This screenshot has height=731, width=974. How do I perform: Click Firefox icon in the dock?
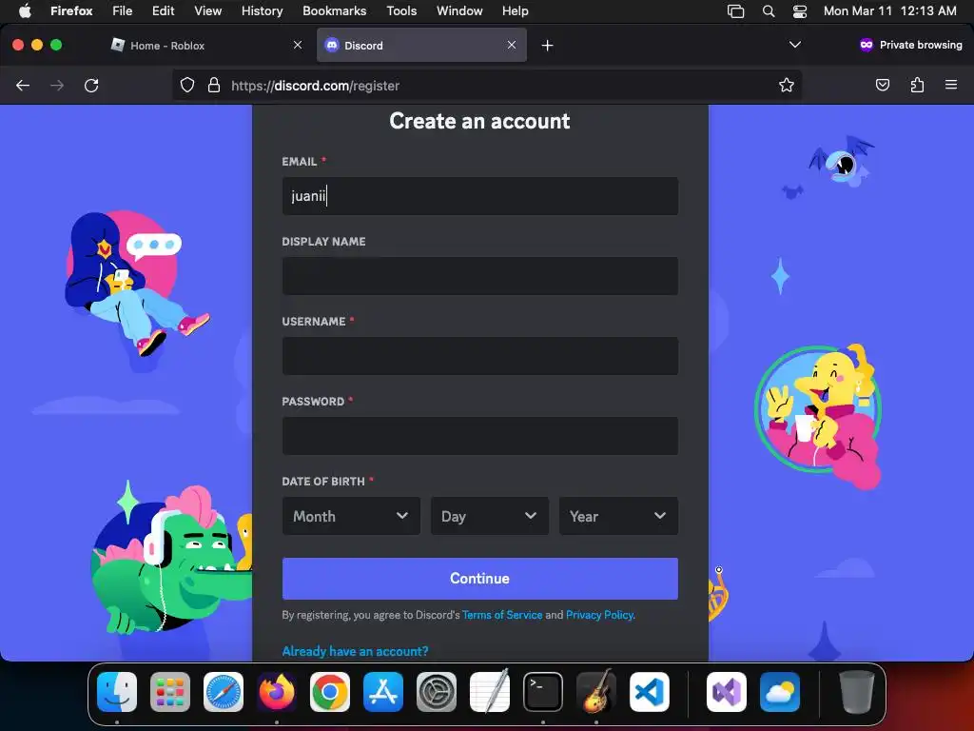(x=277, y=692)
